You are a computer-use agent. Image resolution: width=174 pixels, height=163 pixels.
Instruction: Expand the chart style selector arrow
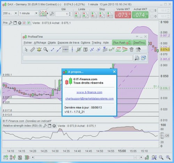(47, 13)
